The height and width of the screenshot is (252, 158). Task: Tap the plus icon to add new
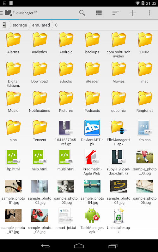(133, 13)
